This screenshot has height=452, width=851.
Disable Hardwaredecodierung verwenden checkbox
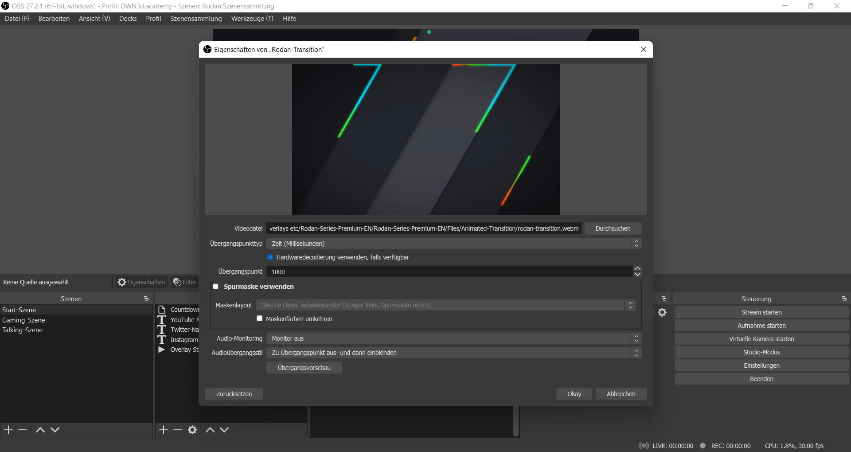coord(270,257)
